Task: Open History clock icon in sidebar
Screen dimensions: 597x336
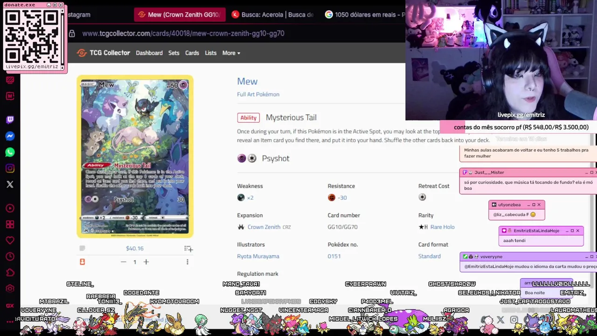Action: tap(10, 256)
